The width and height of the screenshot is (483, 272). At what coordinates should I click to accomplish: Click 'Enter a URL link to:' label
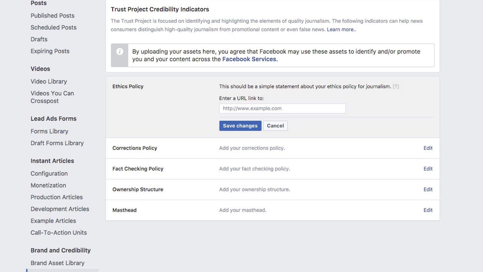tap(241, 98)
